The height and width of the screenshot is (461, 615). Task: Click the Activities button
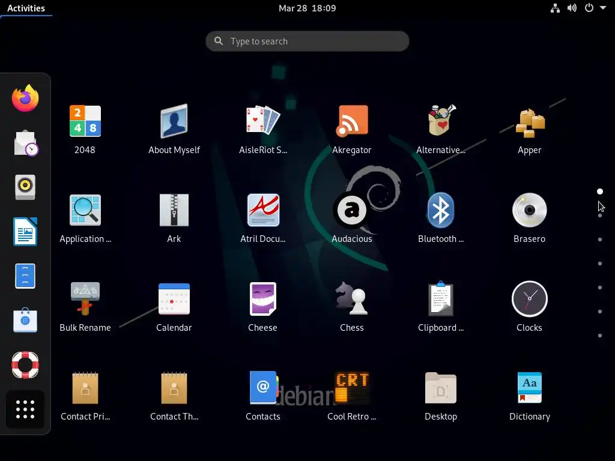point(26,8)
